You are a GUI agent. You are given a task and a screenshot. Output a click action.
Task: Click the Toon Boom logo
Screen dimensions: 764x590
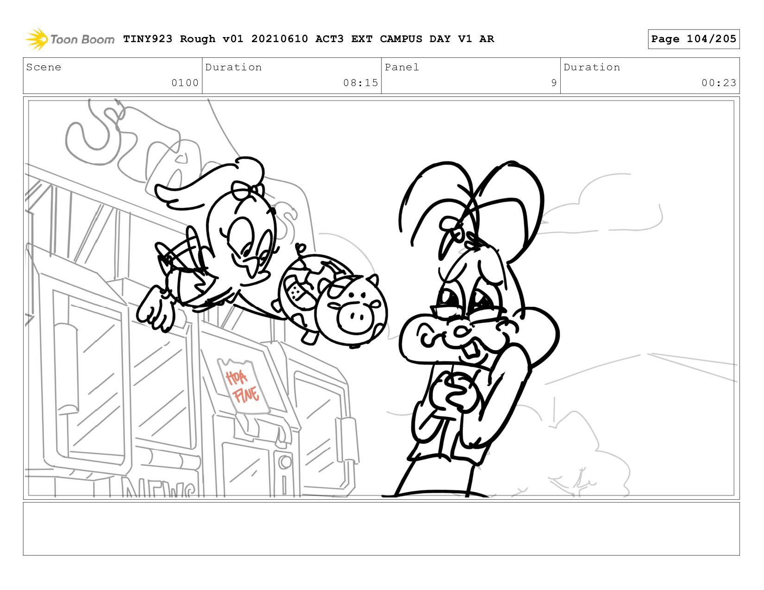point(69,39)
